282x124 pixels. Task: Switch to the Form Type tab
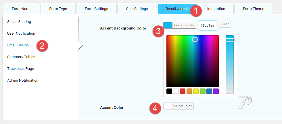58,9
